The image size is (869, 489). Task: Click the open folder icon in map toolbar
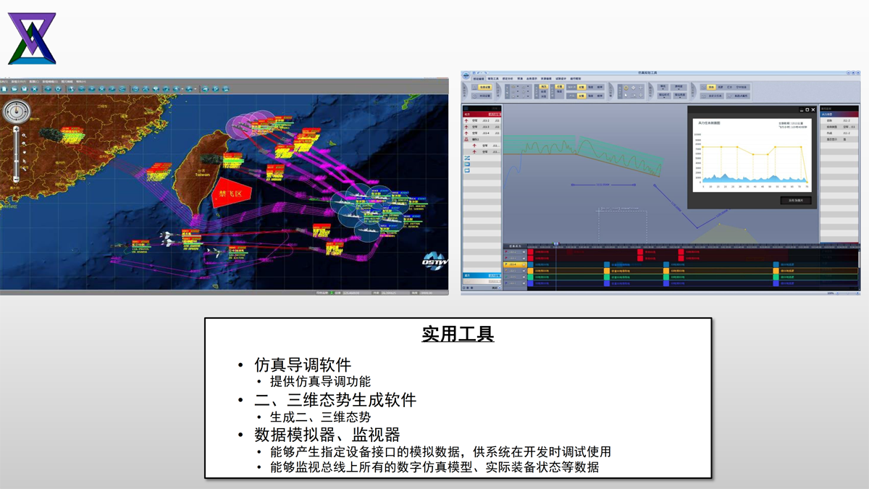14,89
